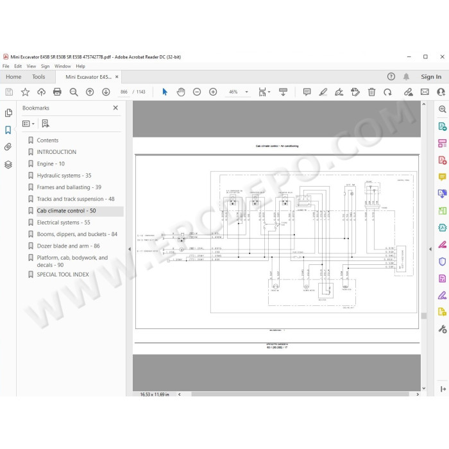Add a comment sticky note
Image resolution: width=449 pixels, height=449 pixels.
pos(307,92)
